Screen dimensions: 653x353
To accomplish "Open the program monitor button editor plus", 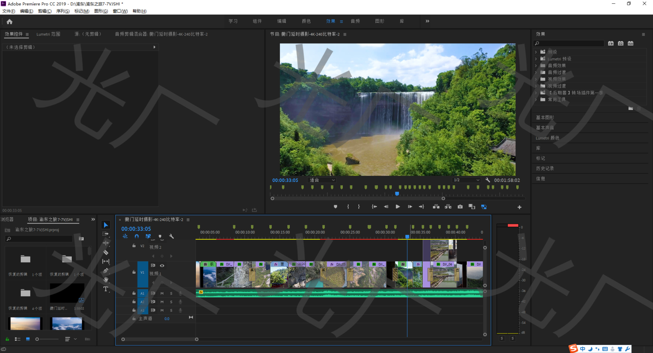I will (520, 207).
